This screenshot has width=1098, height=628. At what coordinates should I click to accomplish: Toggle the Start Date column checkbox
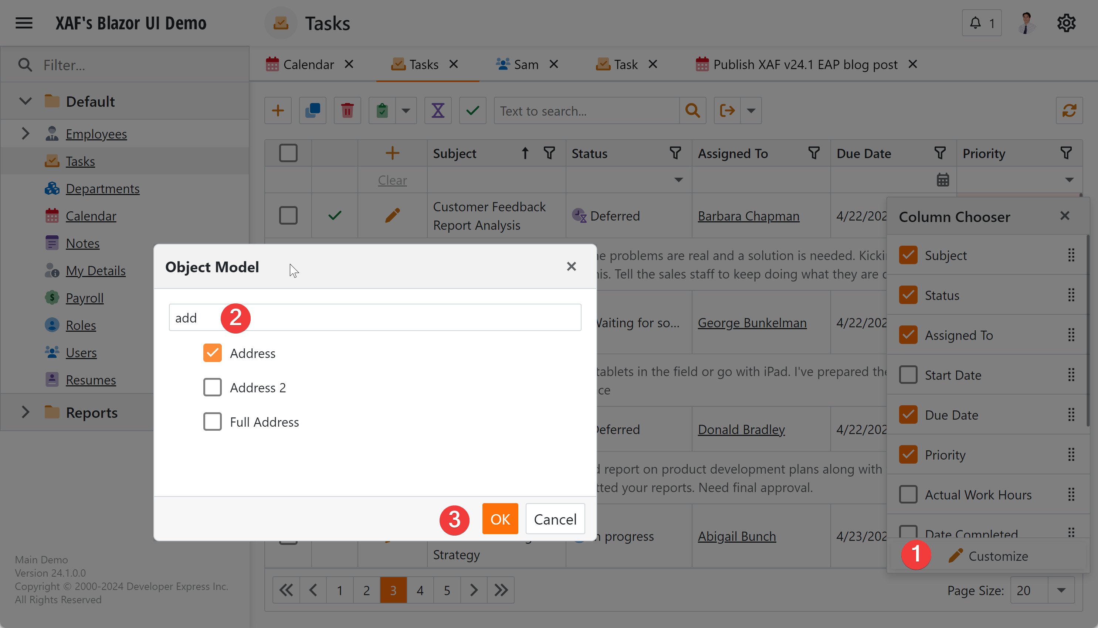pos(908,375)
